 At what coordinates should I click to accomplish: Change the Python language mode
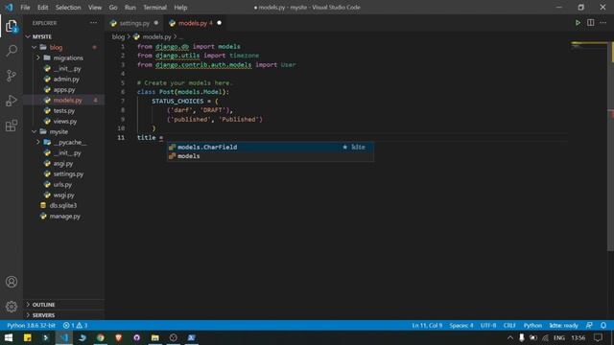[532, 326]
